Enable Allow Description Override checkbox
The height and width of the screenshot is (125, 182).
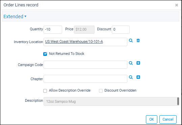(45, 91)
